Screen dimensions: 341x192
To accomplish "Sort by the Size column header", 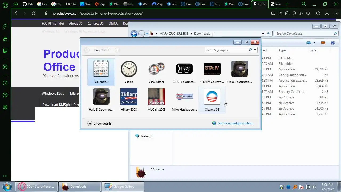I will tap(320, 50).
